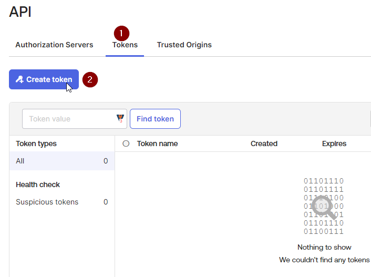The image size is (371, 277).
Task: Click the Created column header
Action: click(264, 143)
